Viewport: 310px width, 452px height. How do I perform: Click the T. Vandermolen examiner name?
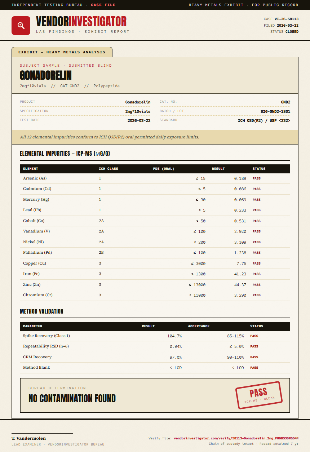pyautogui.click(x=29, y=438)
